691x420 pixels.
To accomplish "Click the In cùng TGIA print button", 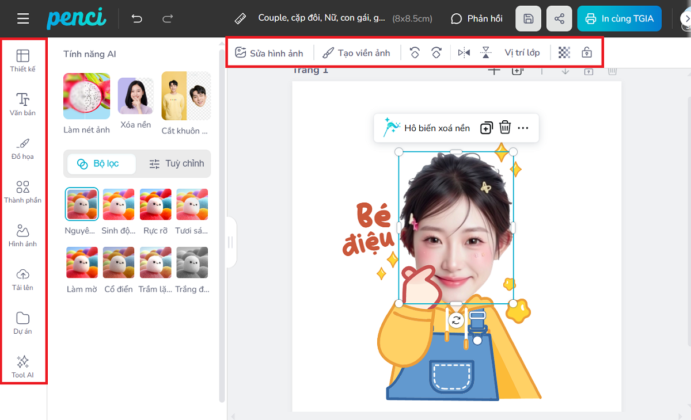I will pos(619,19).
